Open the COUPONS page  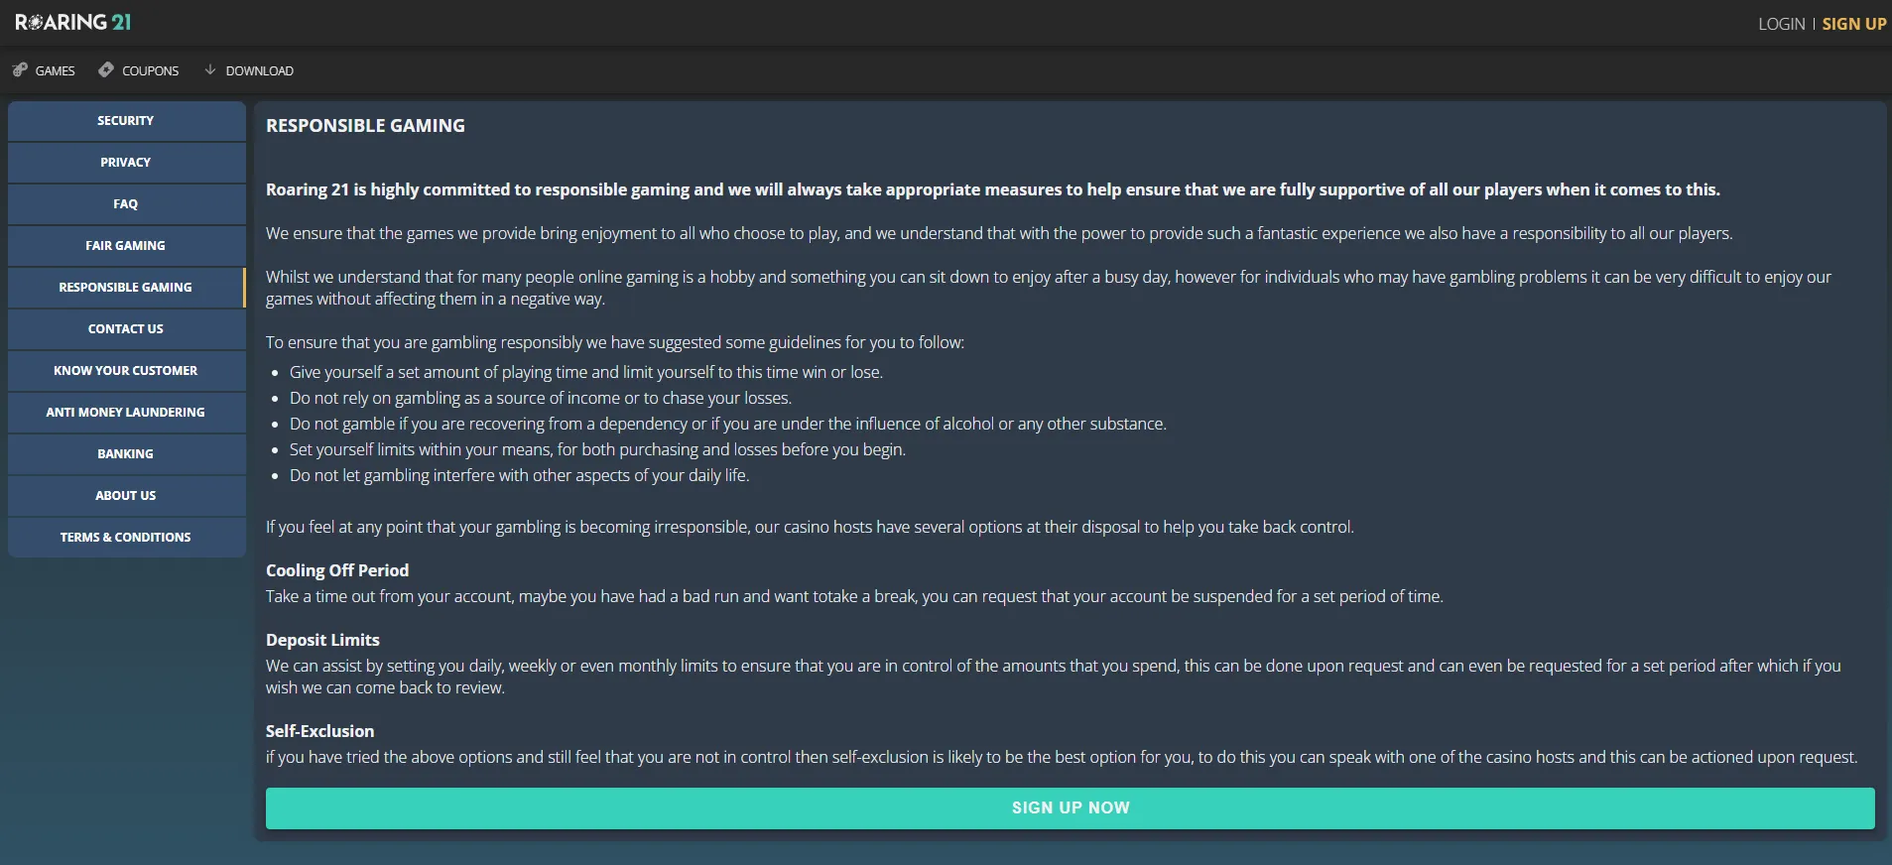pos(148,70)
